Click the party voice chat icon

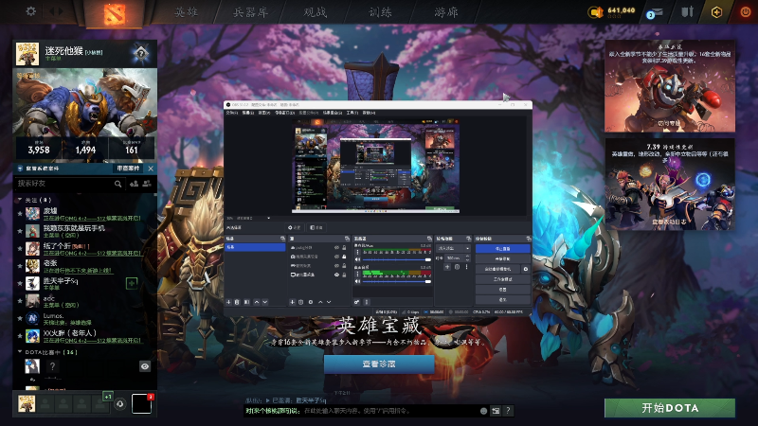[x=120, y=404]
